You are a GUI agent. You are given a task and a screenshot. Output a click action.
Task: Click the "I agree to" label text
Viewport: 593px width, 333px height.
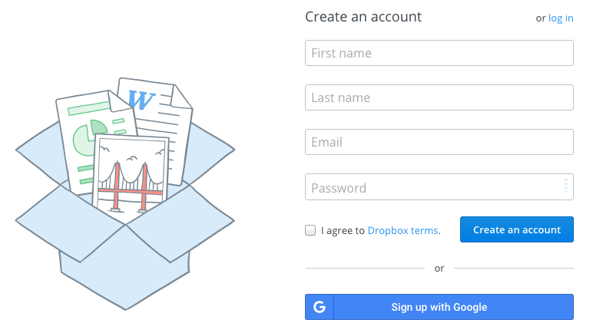(343, 230)
